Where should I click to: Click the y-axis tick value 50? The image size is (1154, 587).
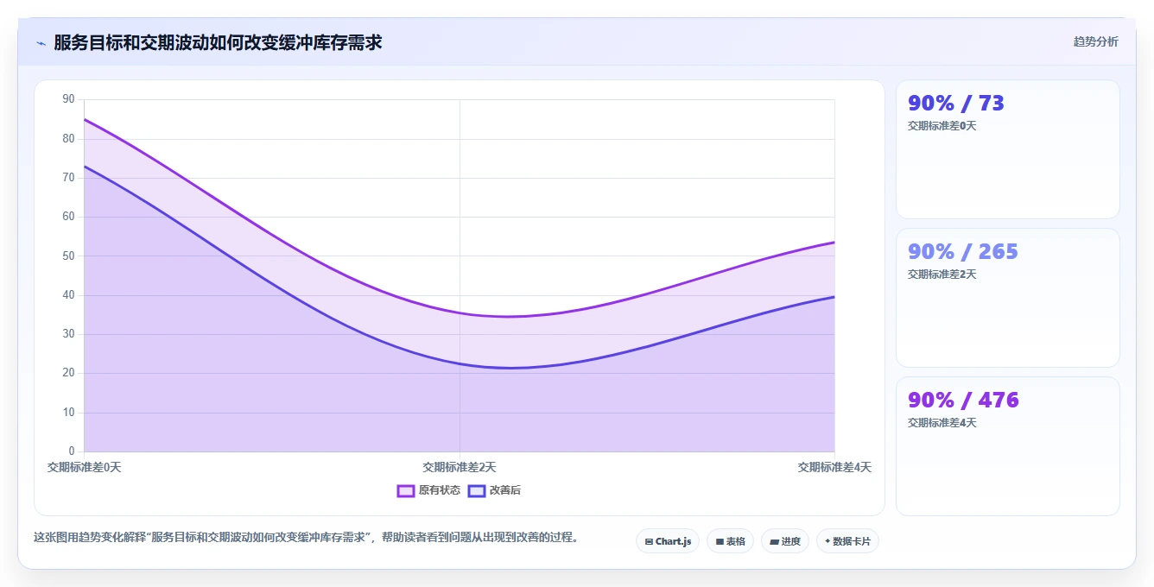pyautogui.click(x=68, y=256)
